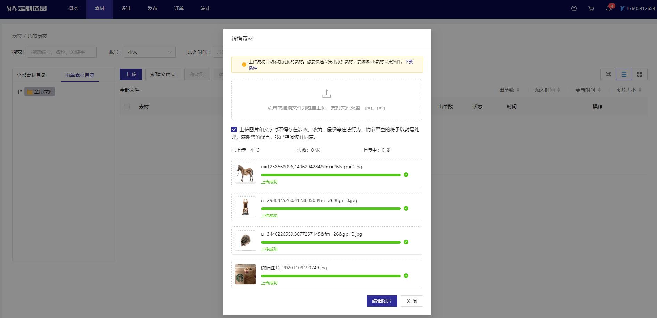This screenshot has width=657, height=318.
Task: Sort by 图片大小 arrows
Action: (640, 90)
